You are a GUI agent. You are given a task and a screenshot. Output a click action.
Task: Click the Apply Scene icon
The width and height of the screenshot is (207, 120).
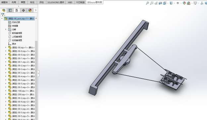189,3
